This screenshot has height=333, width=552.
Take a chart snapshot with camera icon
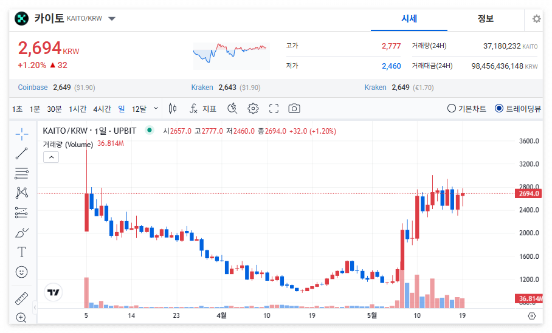pyautogui.click(x=294, y=109)
